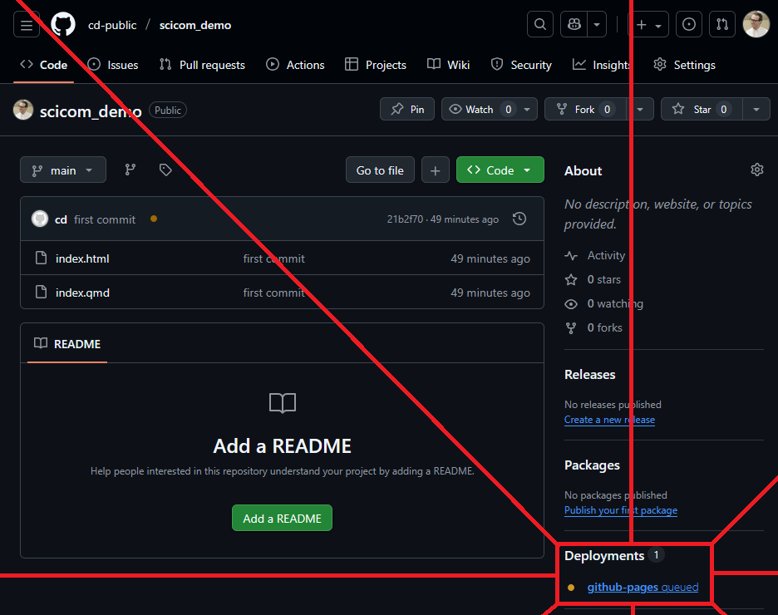Open the Copilot chat icon
Viewport: 778px width, 615px height.
coord(574,25)
